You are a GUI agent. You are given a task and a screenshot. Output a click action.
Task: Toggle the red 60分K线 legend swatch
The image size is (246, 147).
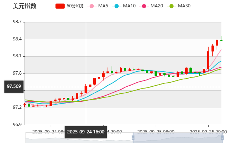coord(60,6)
